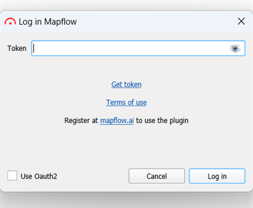Enable the Use Oauth2 checkbox
253x208 pixels.
12,176
